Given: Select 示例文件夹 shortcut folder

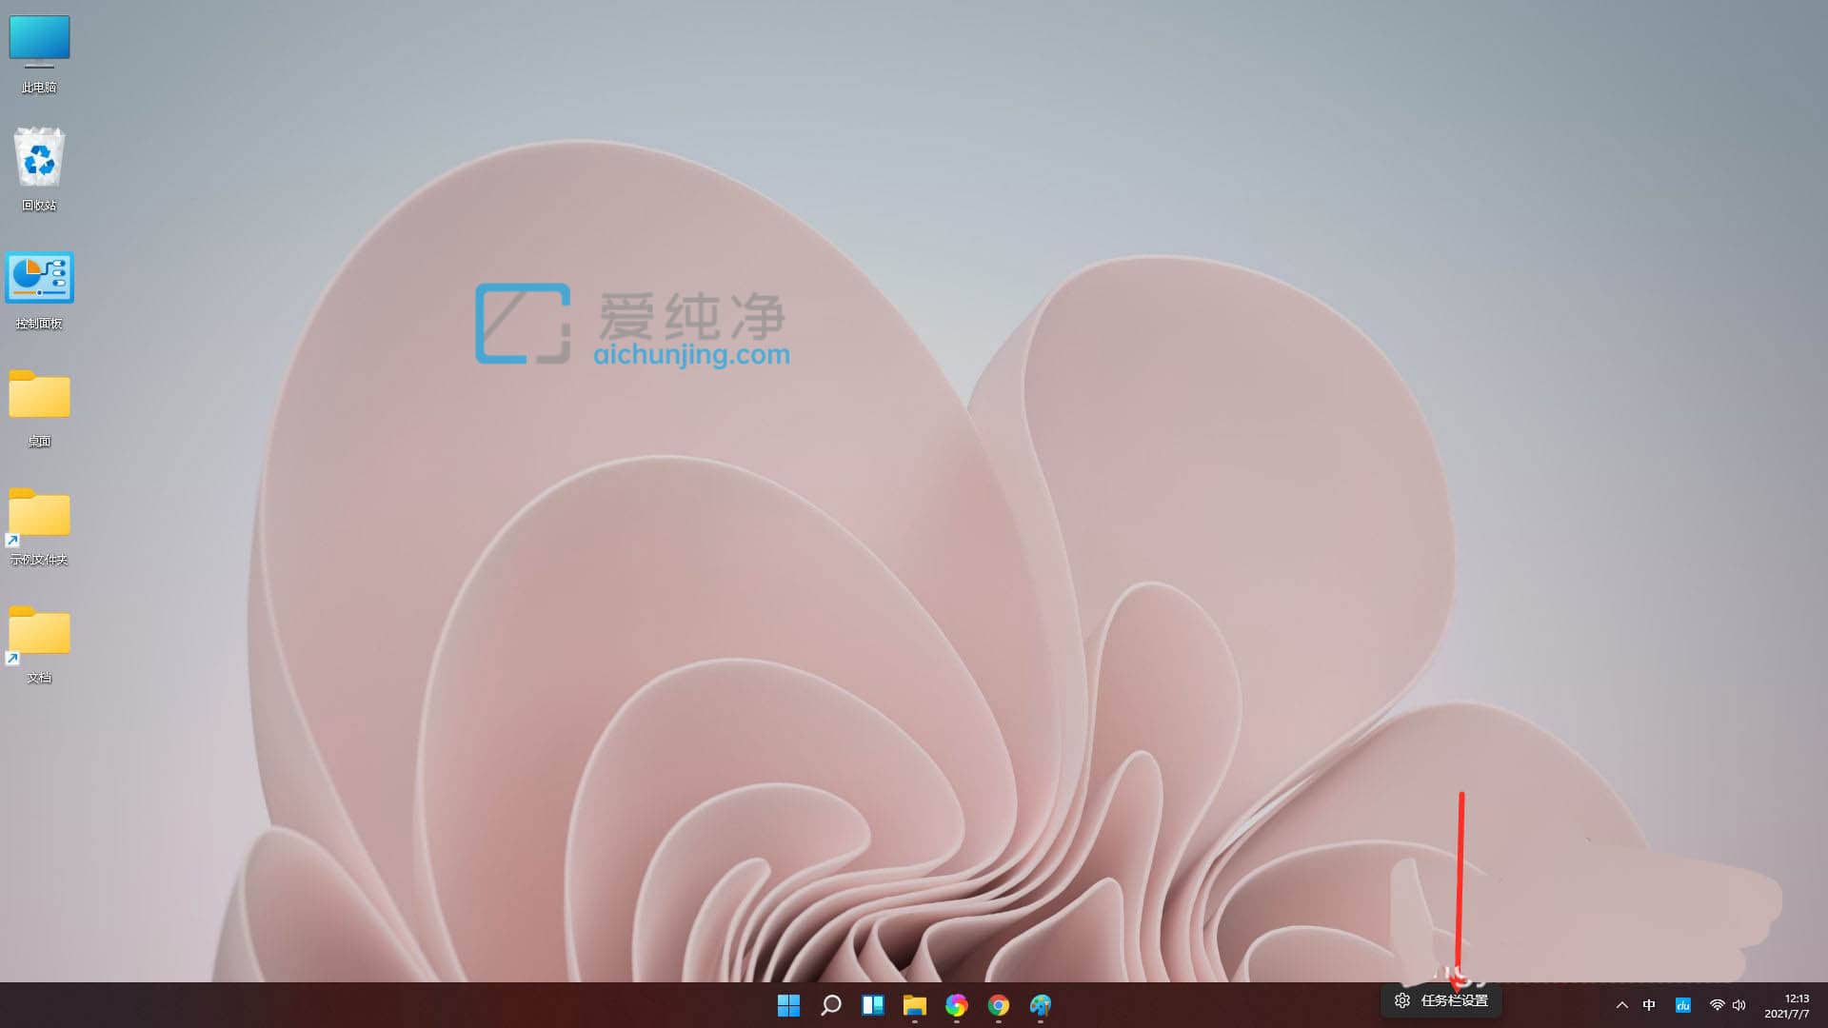Looking at the screenshot, I should [x=39, y=526].
